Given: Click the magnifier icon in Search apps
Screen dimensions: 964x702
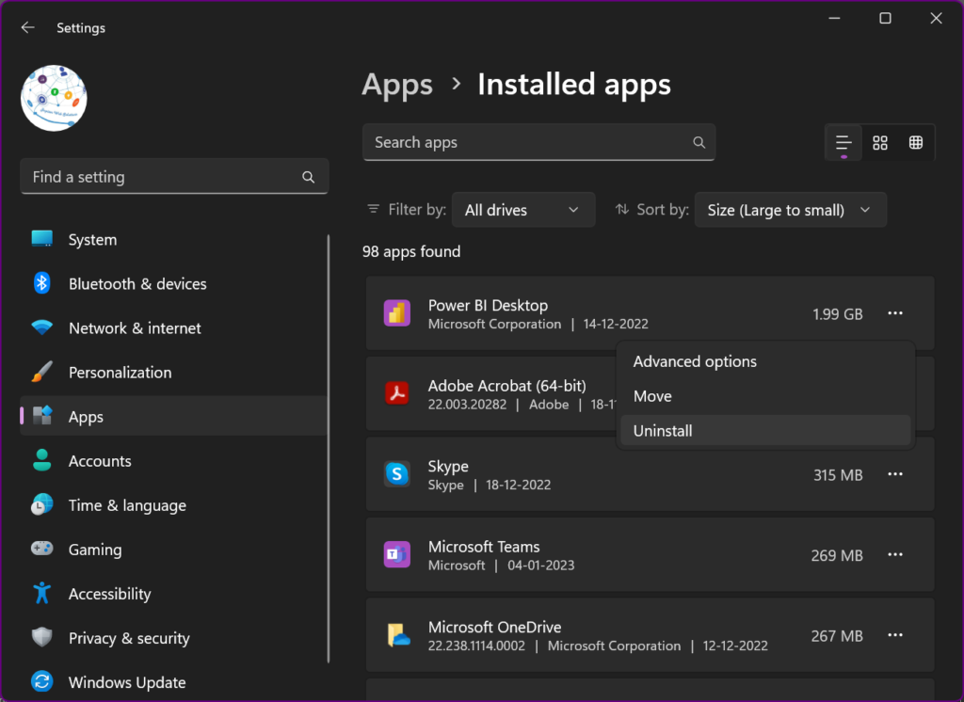Looking at the screenshot, I should click(699, 143).
